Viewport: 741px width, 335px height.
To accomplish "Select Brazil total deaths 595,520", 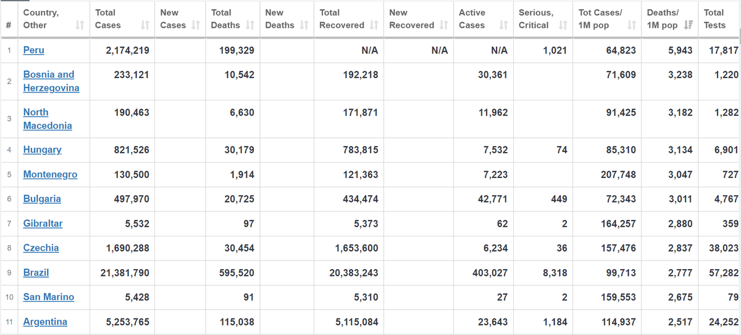I will point(237,273).
